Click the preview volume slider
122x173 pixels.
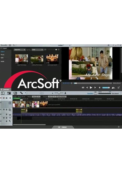pyautogui.click(x=106, y=88)
